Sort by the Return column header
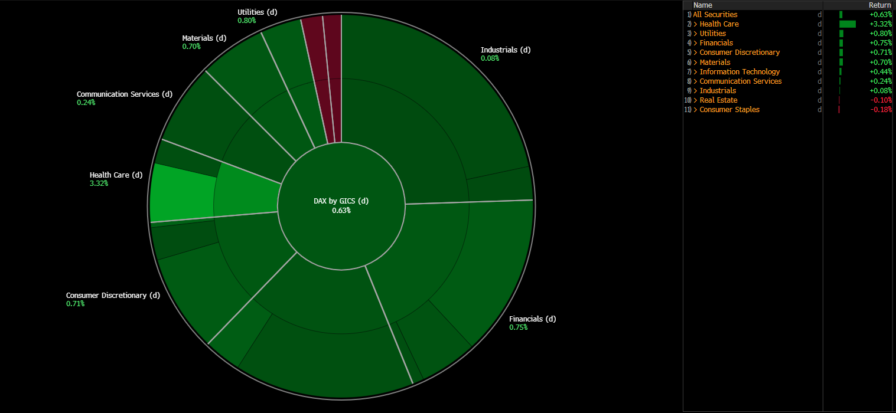Viewport: 896px width, 413px height. pyautogui.click(x=879, y=5)
